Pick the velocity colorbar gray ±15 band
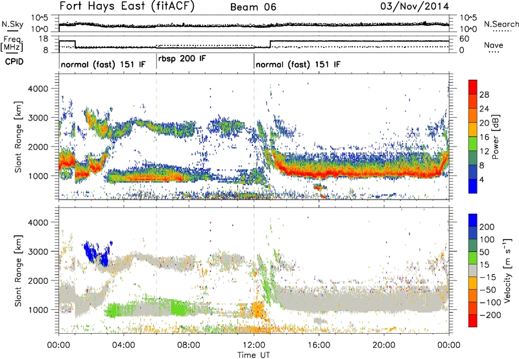 click(x=473, y=270)
